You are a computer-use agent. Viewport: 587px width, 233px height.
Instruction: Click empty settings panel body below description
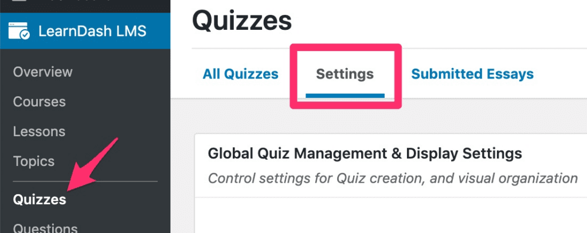pos(391,215)
